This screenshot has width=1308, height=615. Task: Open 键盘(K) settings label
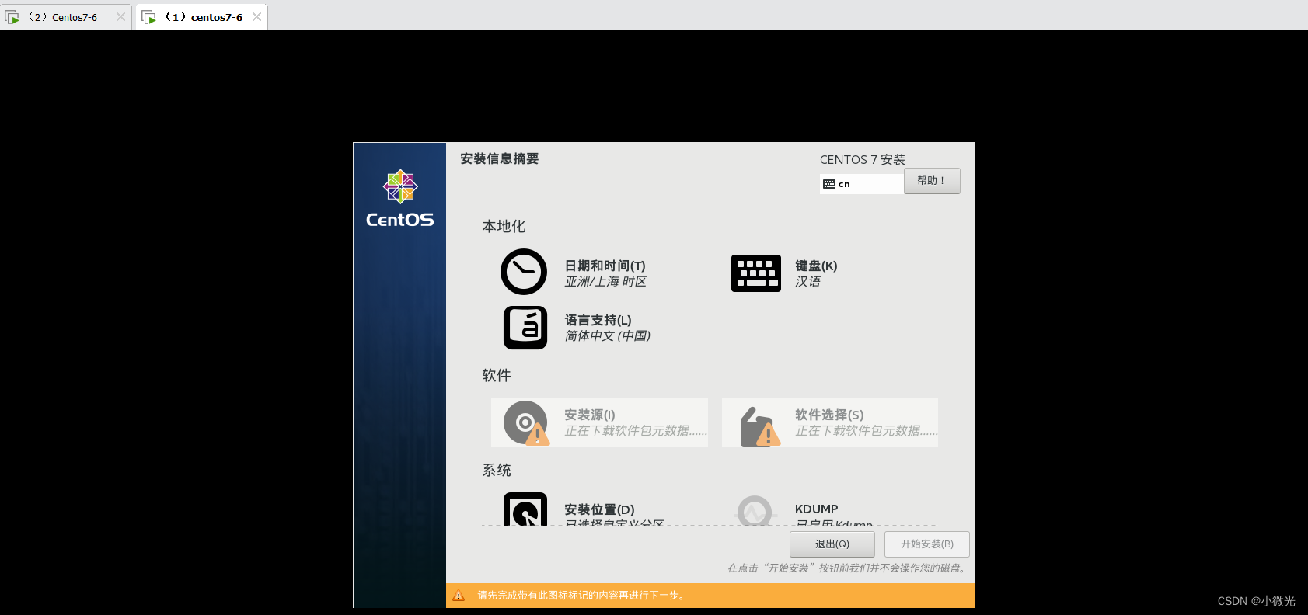pyautogui.click(x=816, y=266)
